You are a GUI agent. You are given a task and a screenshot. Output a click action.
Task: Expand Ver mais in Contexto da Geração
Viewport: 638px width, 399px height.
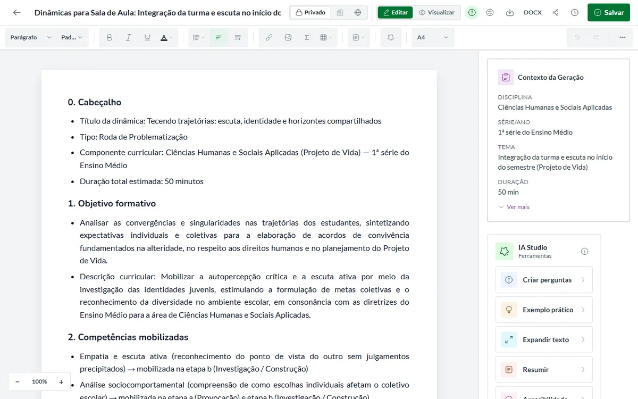[514, 207]
